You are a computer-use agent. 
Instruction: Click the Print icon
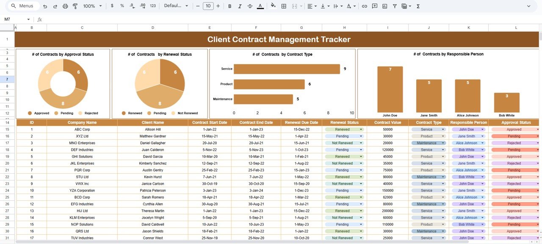pos(65,6)
